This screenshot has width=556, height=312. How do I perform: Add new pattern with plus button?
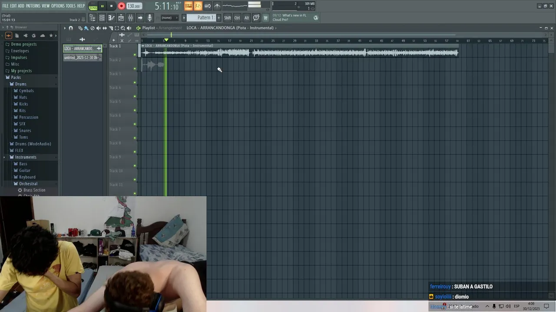click(x=218, y=18)
